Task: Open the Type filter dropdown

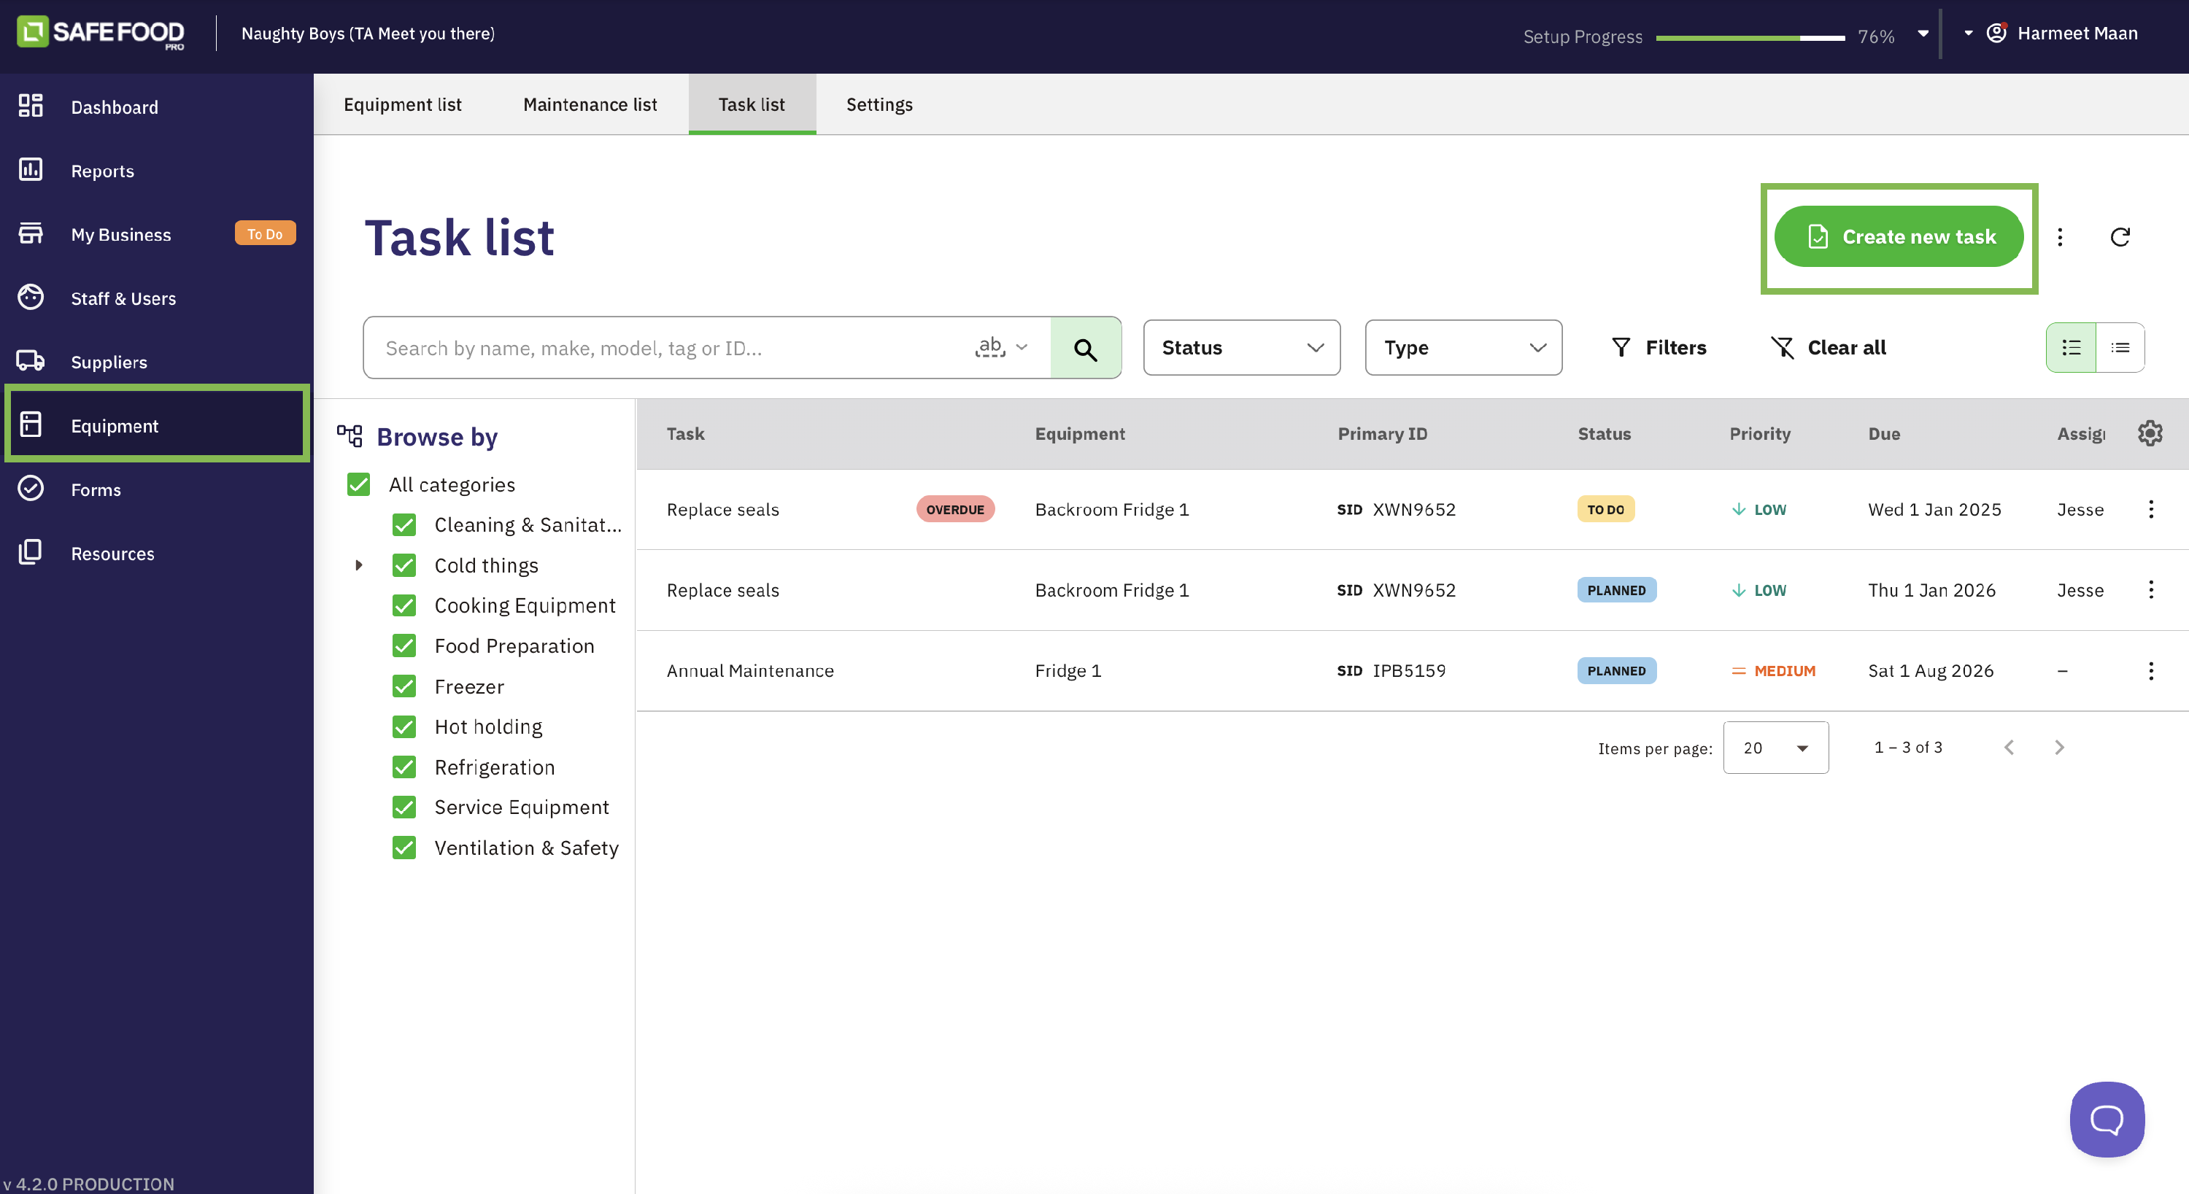Action: (1463, 347)
